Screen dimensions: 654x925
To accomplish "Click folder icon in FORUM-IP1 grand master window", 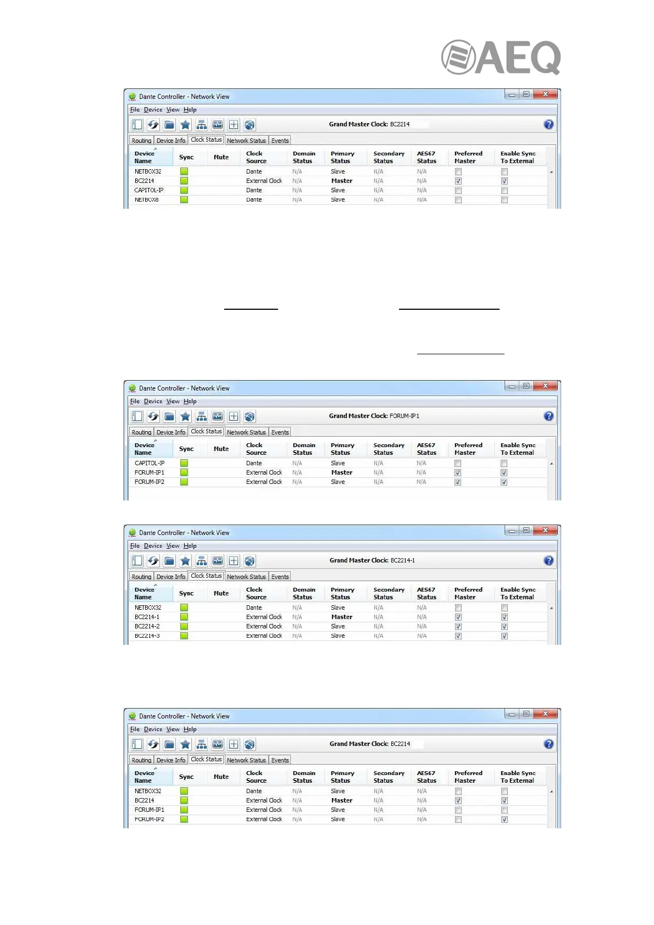I will coord(169,416).
